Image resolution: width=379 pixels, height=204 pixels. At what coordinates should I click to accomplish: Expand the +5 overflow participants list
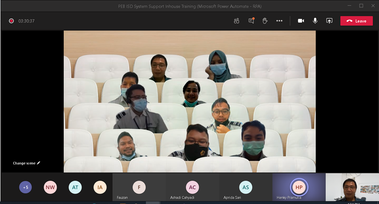[26, 187]
